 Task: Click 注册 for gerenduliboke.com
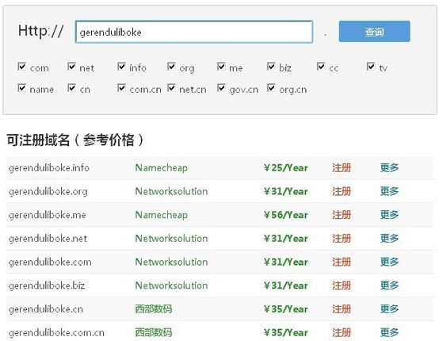(x=342, y=262)
